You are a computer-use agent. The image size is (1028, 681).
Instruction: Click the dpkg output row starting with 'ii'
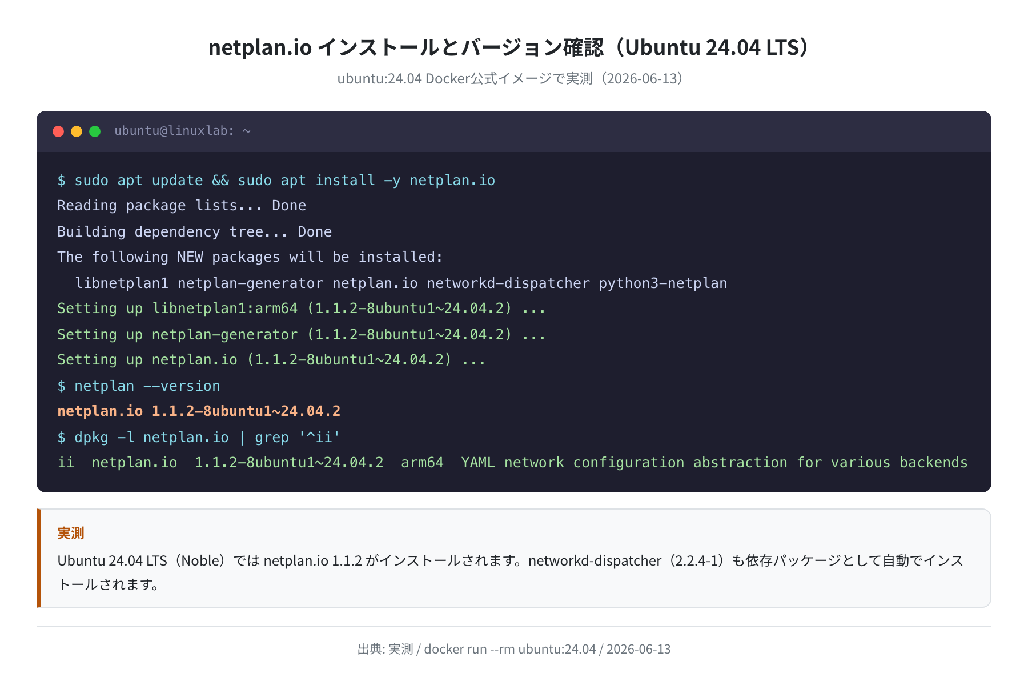click(x=512, y=463)
